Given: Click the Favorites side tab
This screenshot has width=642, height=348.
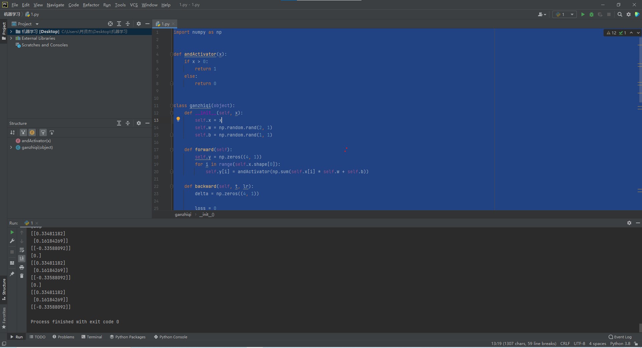Looking at the screenshot, I should pos(4,318).
